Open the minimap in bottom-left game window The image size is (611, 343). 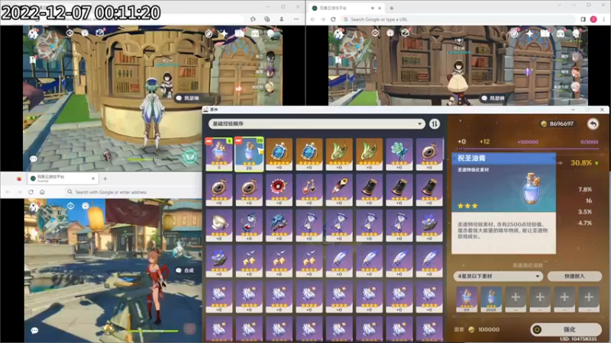(x=53, y=219)
